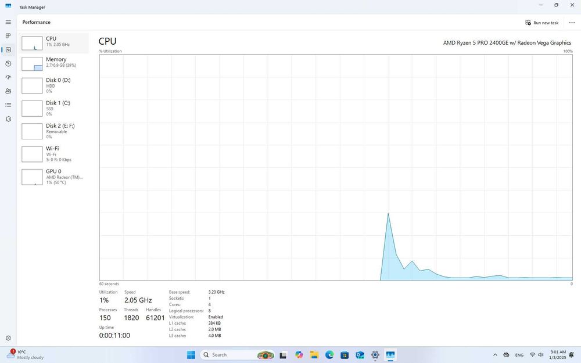Open Outlook from the taskbar
Viewport: 581px width, 363px height.
pyautogui.click(x=360, y=355)
